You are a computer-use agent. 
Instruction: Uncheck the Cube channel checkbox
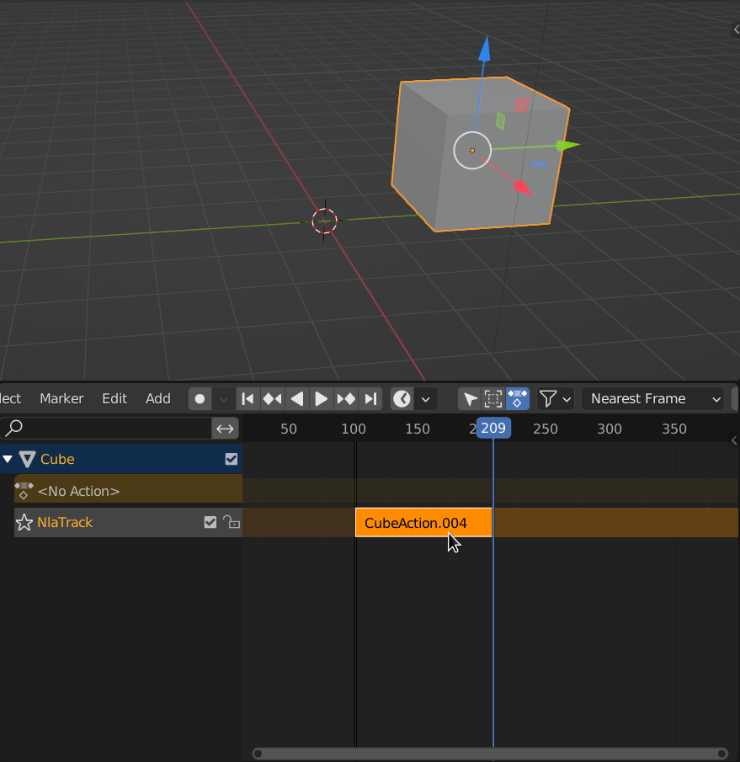click(230, 459)
